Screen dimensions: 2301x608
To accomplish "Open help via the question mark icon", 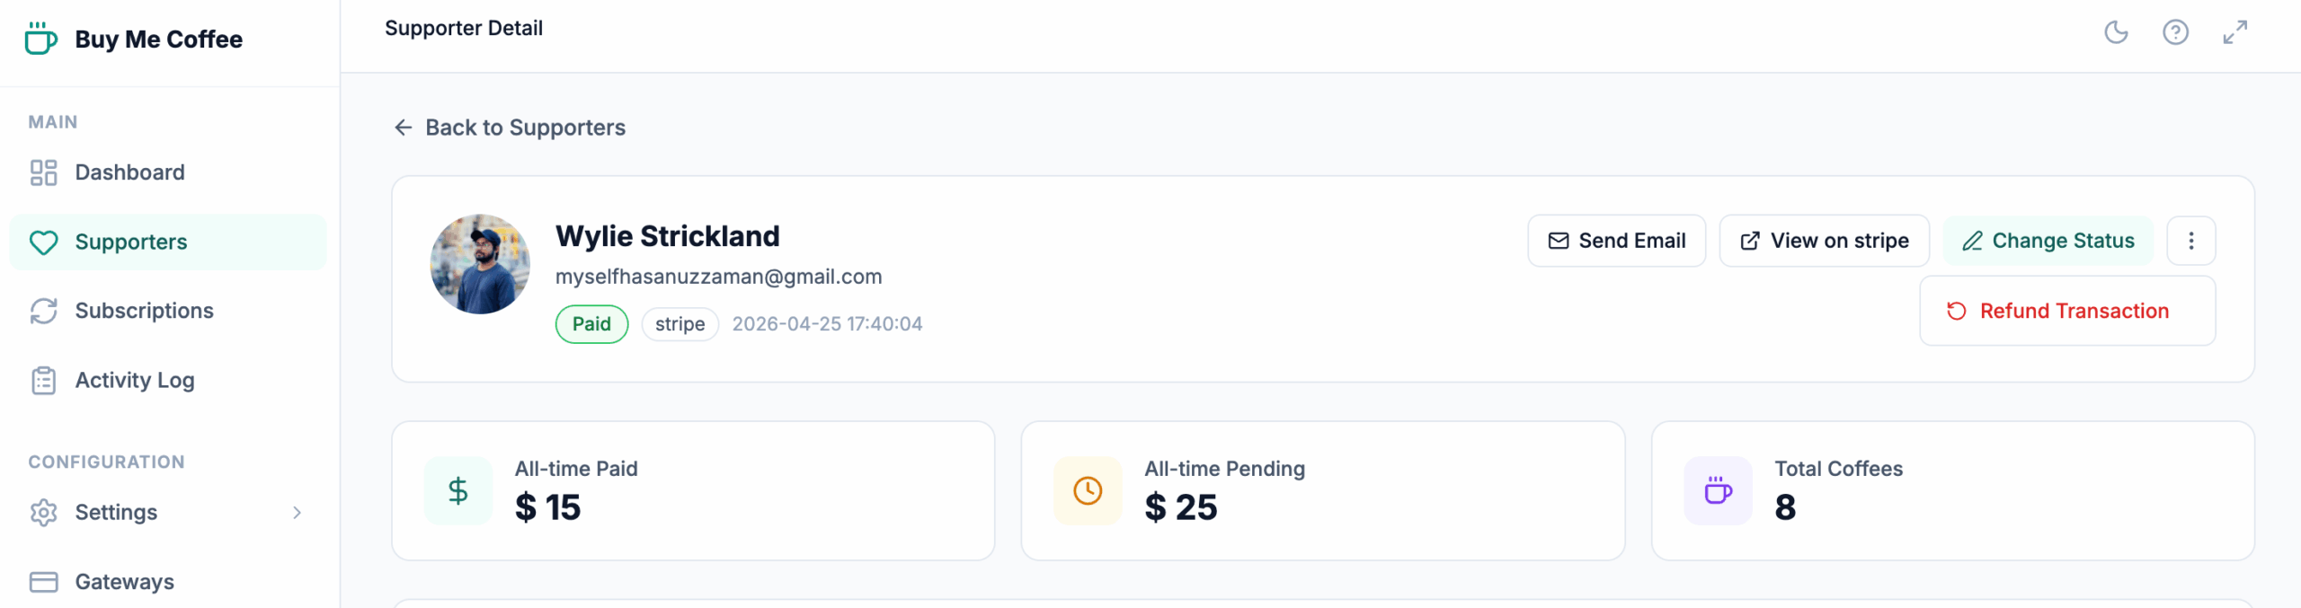I will click(x=2175, y=32).
